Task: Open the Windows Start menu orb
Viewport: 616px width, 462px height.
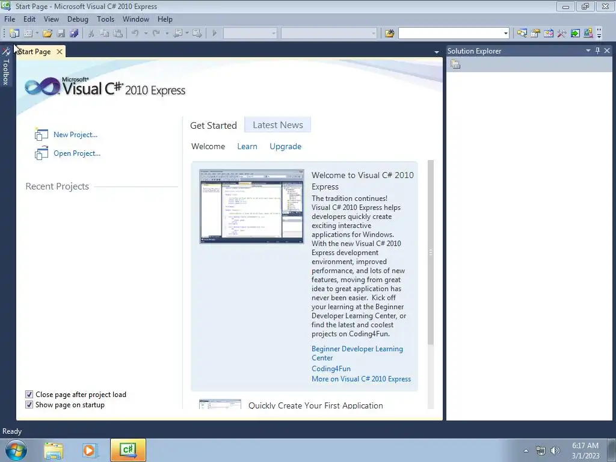Action: tap(16, 450)
